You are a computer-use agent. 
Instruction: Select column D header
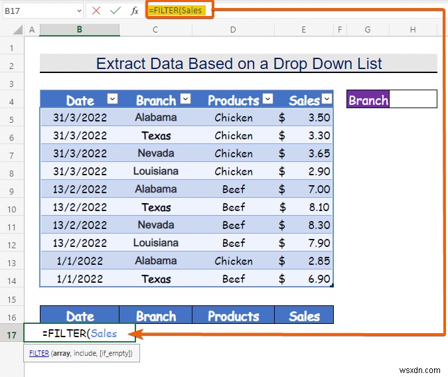(x=233, y=29)
